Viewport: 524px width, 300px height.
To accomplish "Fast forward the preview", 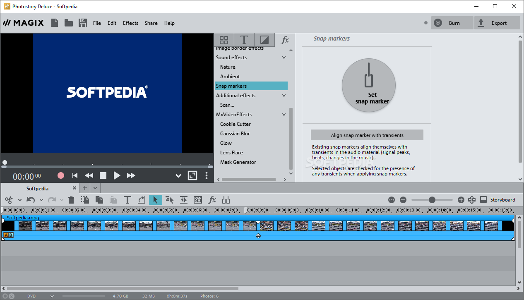I will [x=131, y=175].
